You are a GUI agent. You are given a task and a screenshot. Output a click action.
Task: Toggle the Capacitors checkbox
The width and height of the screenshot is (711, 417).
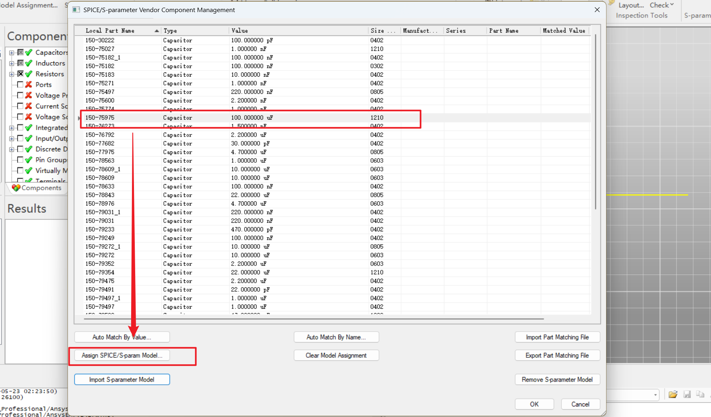point(20,52)
